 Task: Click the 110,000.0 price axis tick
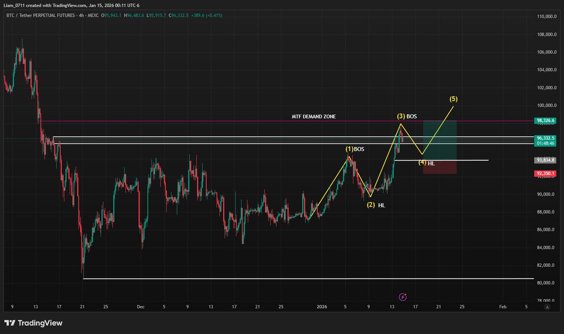pyautogui.click(x=548, y=17)
